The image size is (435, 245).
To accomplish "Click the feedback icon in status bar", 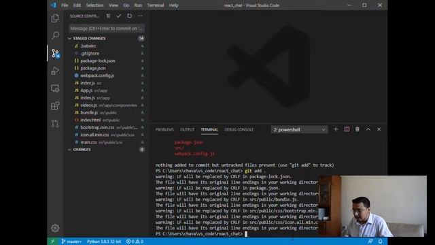I will [x=370, y=242].
